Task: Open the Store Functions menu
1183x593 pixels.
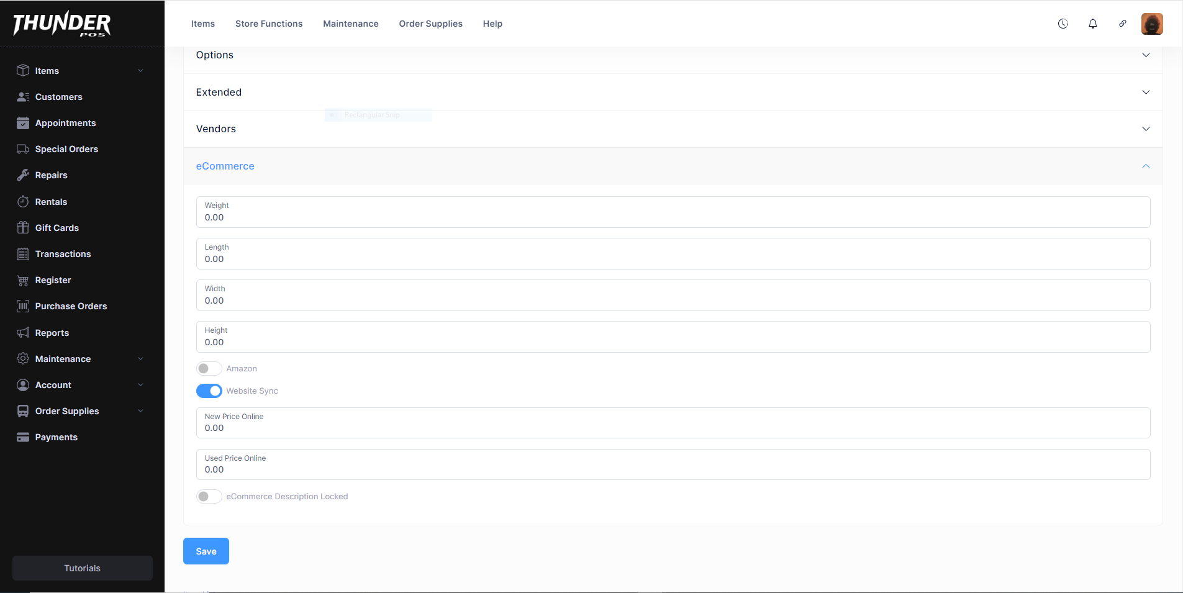Action: (x=268, y=24)
